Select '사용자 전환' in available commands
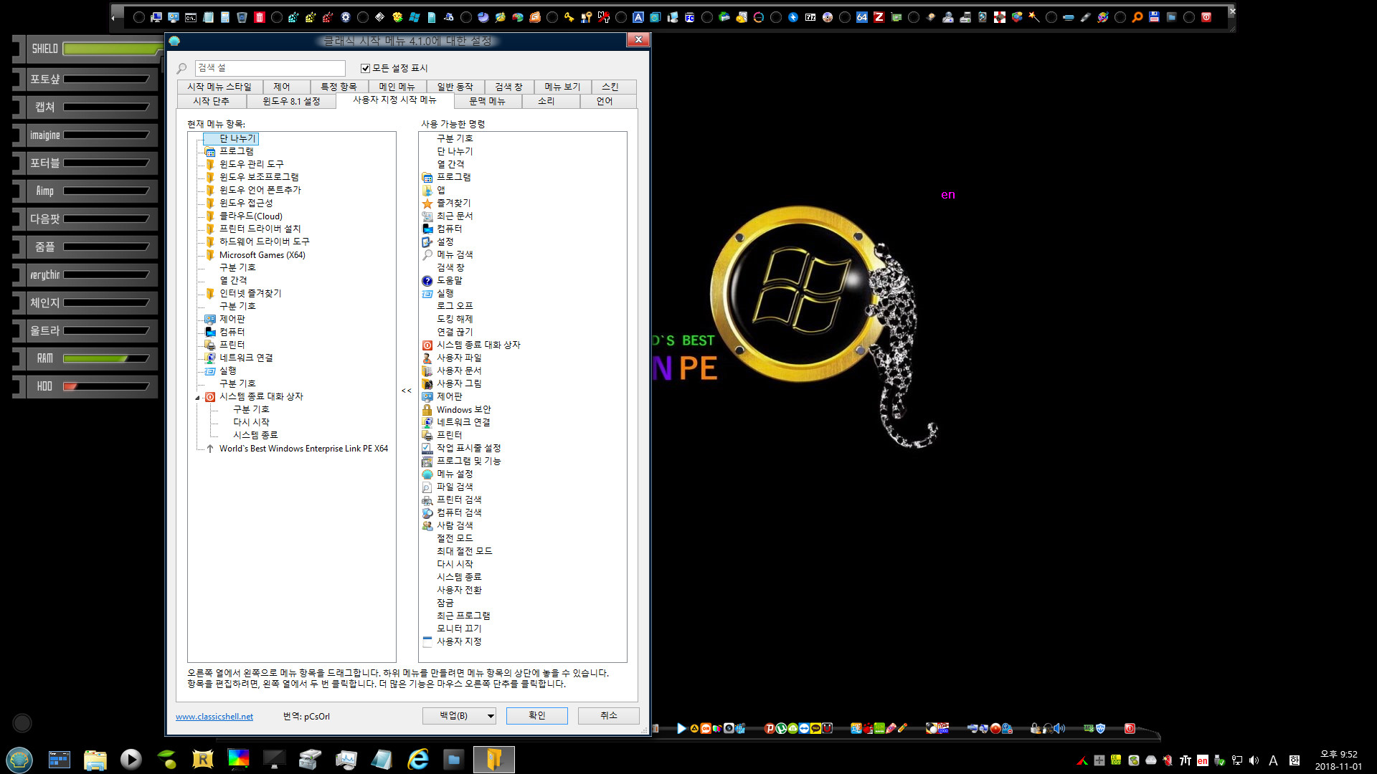 459,591
